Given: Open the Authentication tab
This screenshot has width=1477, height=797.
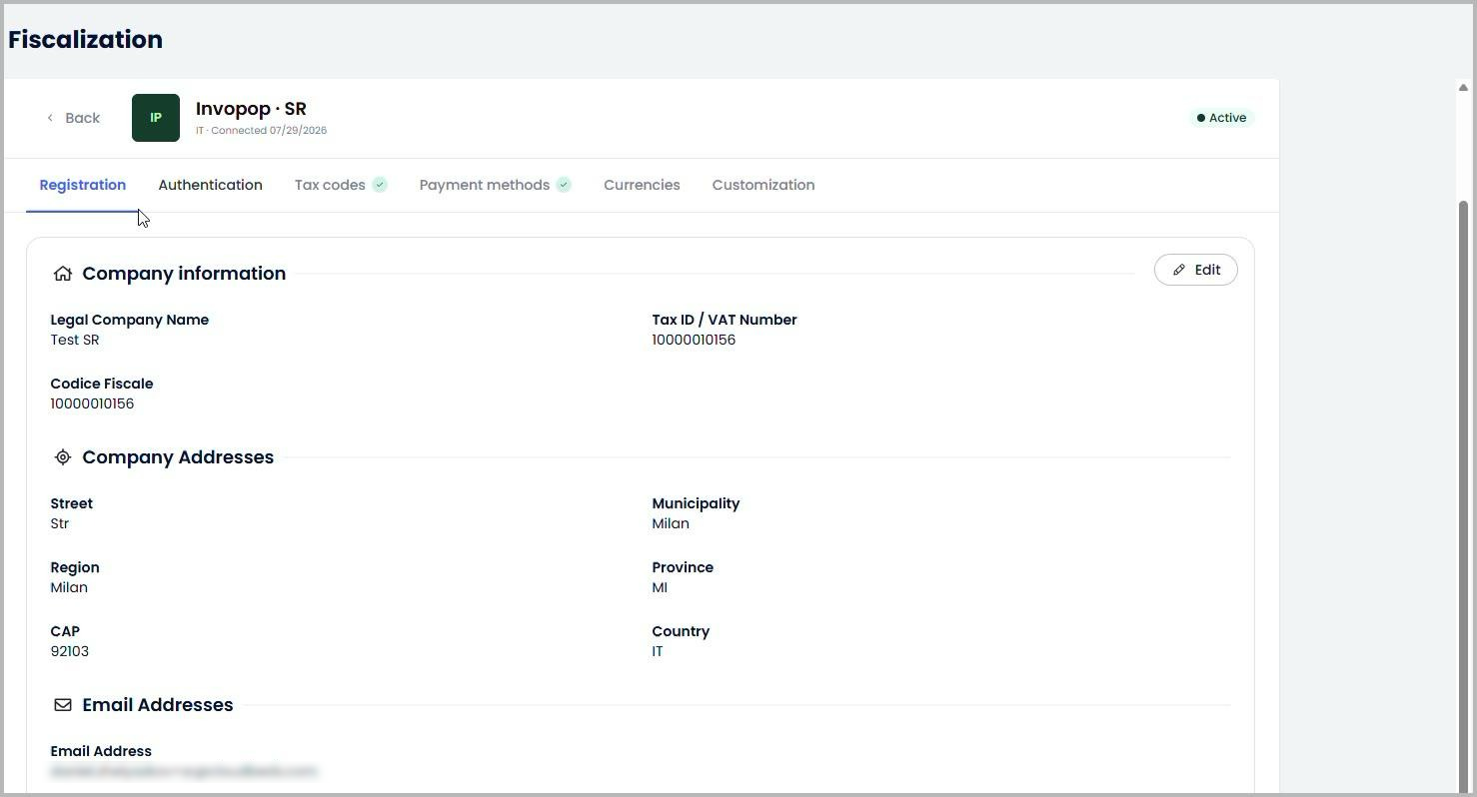Looking at the screenshot, I should (210, 185).
